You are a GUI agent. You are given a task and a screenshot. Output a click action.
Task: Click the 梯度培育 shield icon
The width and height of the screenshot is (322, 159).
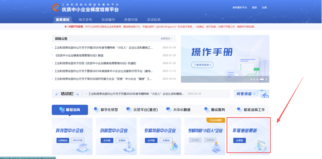tap(62, 110)
